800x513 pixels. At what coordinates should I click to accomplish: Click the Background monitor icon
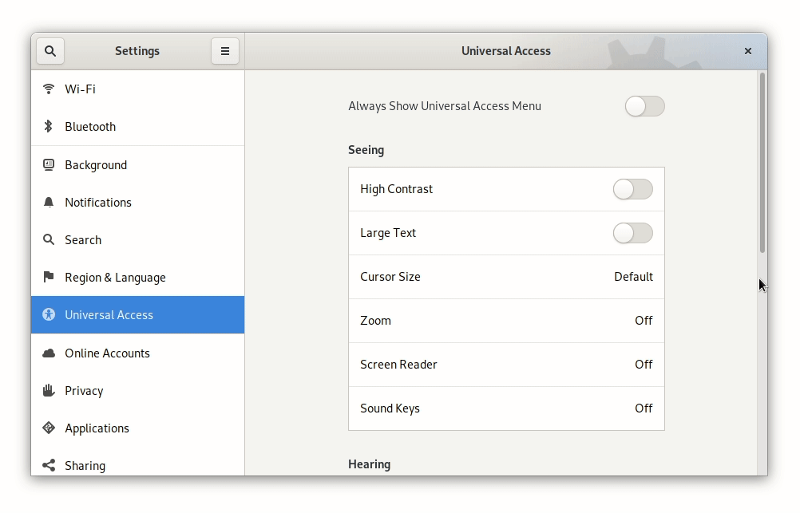coord(49,164)
